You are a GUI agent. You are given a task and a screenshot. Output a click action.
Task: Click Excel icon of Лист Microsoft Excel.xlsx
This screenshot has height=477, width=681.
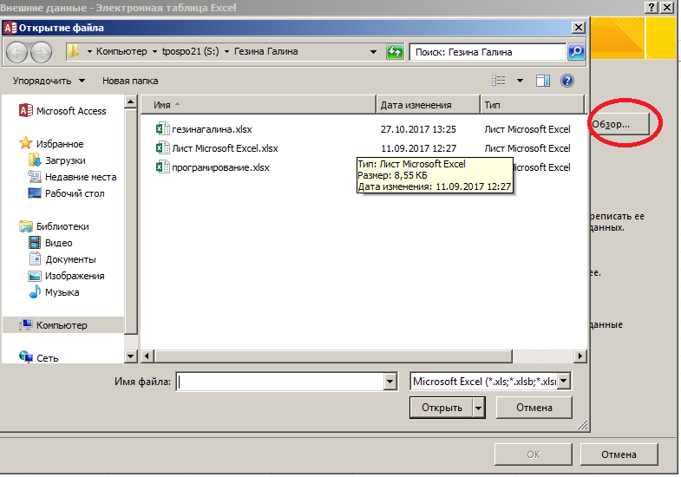(x=162, y=148)
